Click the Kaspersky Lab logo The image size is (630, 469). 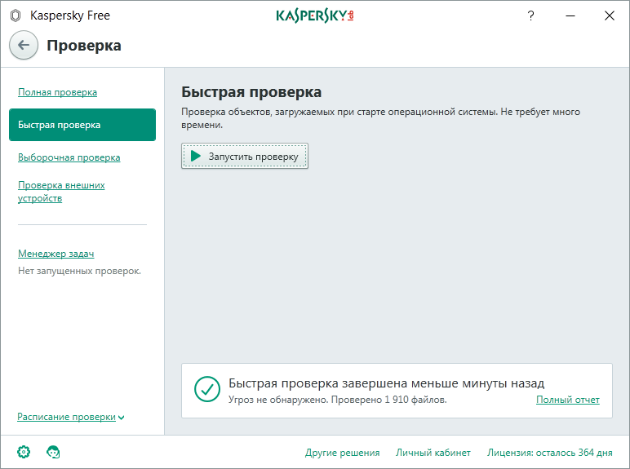315,15
